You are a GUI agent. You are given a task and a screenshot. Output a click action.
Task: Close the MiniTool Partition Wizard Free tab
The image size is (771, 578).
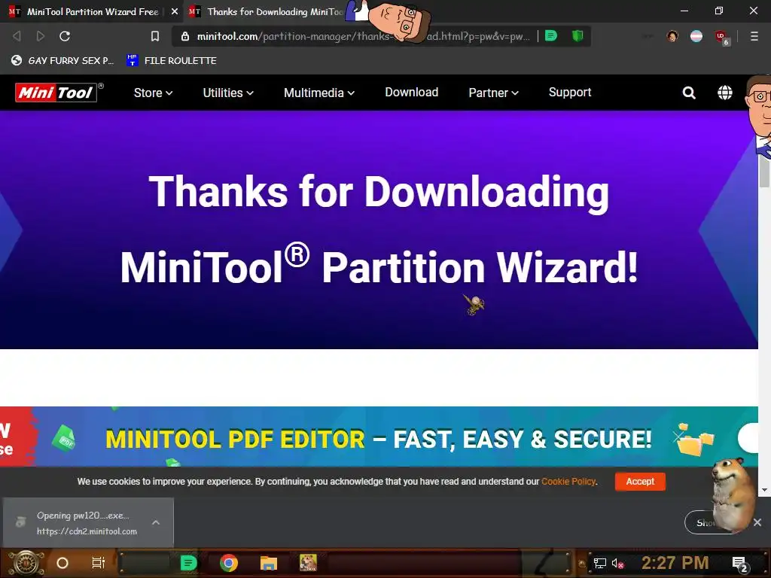point(175,11)
